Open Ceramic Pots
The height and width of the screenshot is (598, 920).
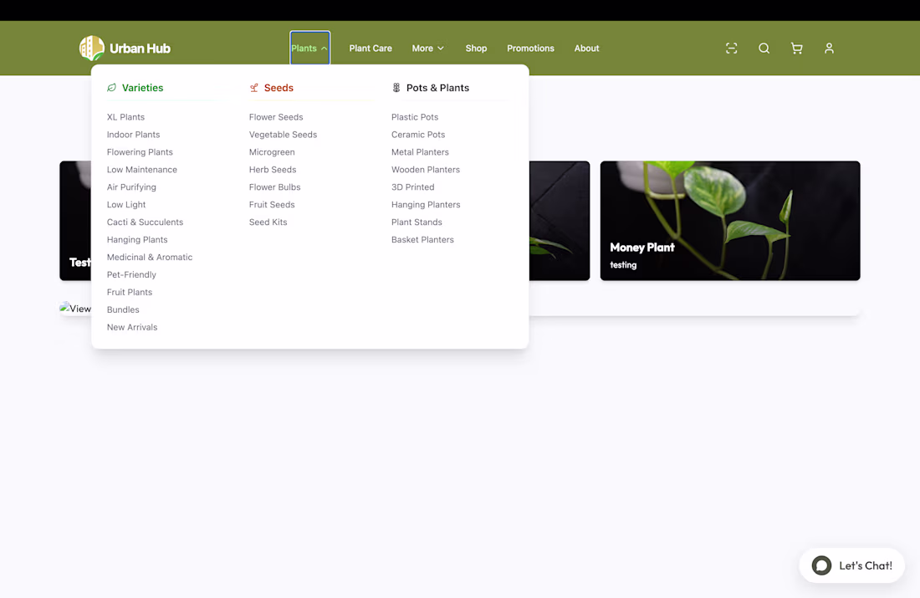click(418, 135)
